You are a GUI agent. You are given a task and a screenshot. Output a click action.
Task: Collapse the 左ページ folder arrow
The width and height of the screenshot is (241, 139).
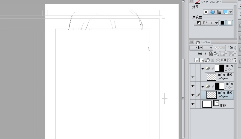pyautogui.click(x=203, y=69)
